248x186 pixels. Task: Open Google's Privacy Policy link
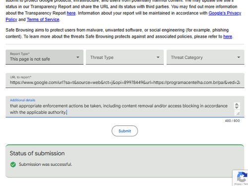(225, 13)
